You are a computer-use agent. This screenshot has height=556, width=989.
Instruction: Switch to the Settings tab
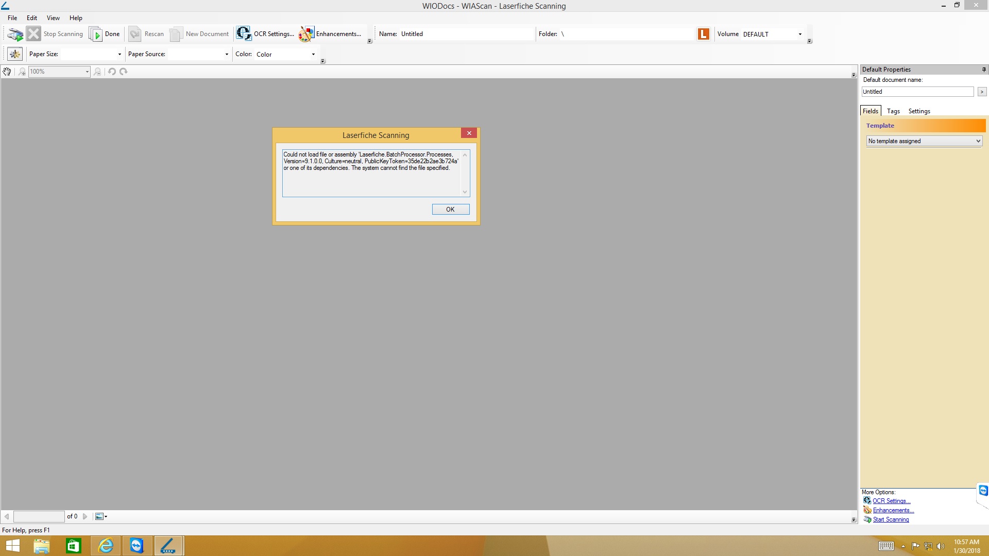(x=919, y=111)
